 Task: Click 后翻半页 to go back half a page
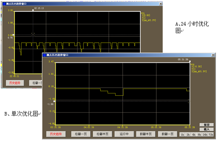pyautogui.click(x=103, y=134)
